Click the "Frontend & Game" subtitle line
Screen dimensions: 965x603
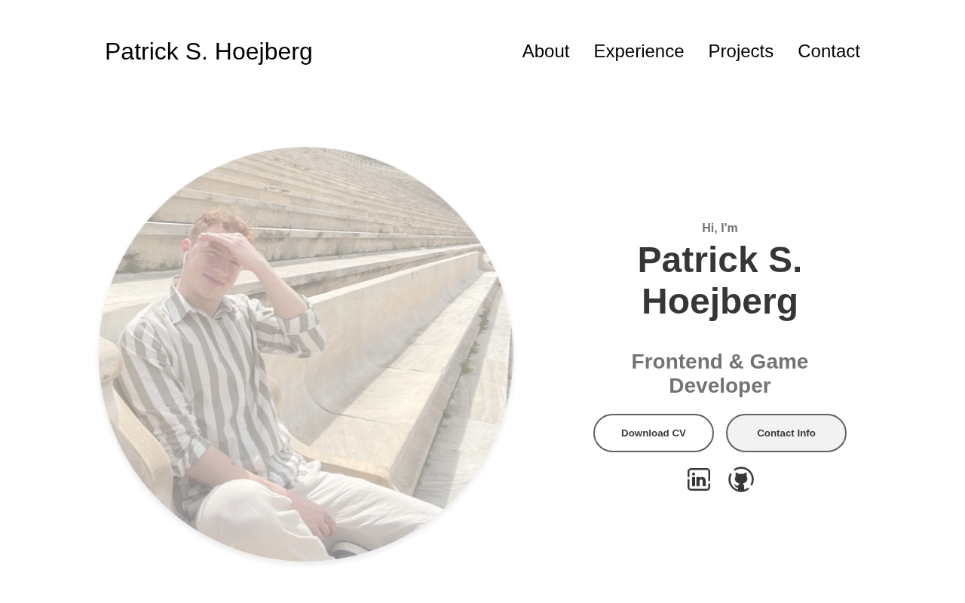click(720, 362)
